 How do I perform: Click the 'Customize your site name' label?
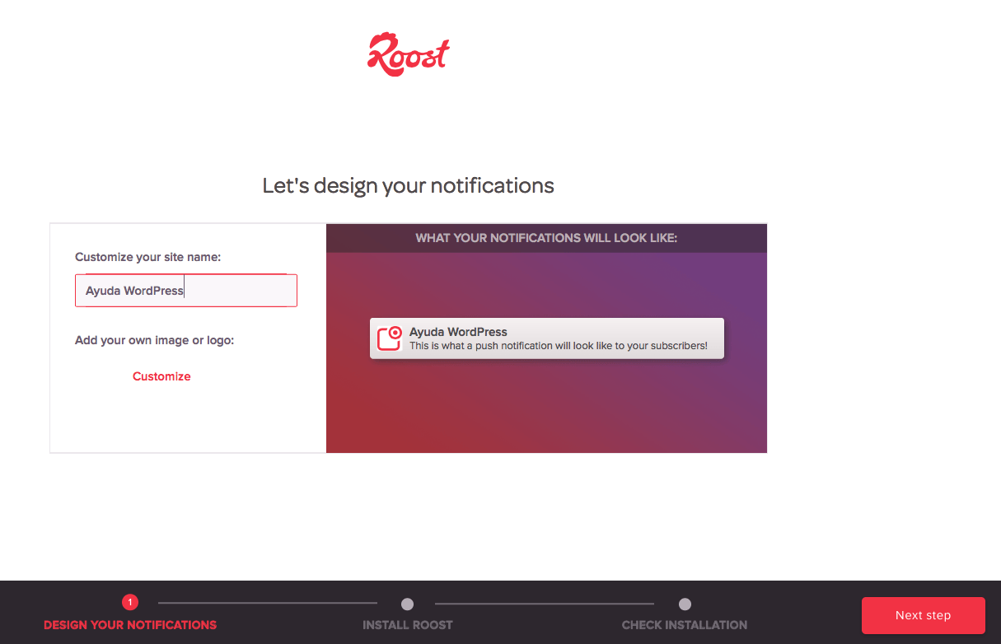(147, 257)
